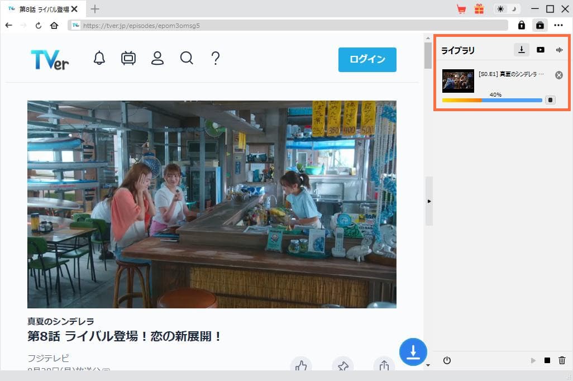This screenshot has height=381, width=573.
Task: Click the scrollbar down arrow
Action: click(428, 365)
